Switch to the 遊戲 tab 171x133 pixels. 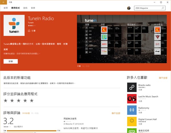click(25, 8)
